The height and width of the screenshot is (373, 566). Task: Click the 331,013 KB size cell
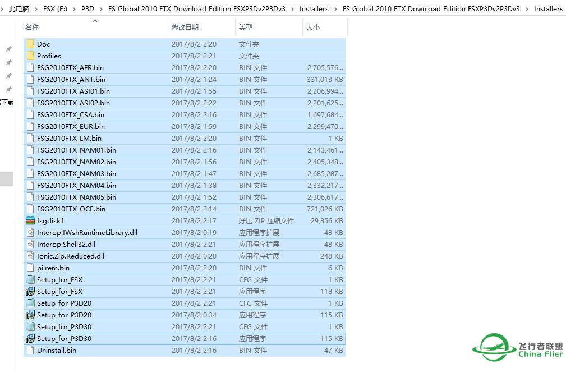(x=325, y=80)
